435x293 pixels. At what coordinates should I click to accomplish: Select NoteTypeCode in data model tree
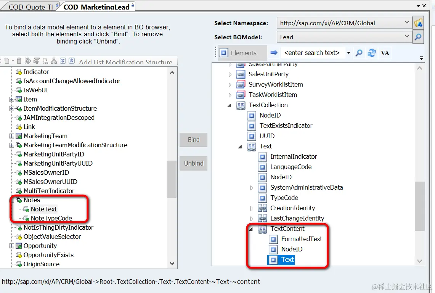point(51,218)
